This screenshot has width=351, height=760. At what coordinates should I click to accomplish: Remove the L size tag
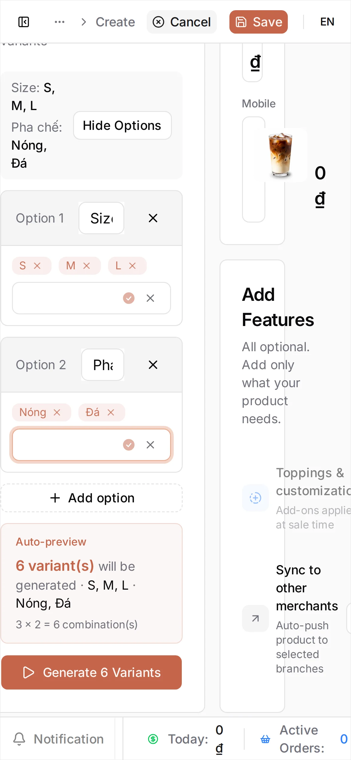132,266
